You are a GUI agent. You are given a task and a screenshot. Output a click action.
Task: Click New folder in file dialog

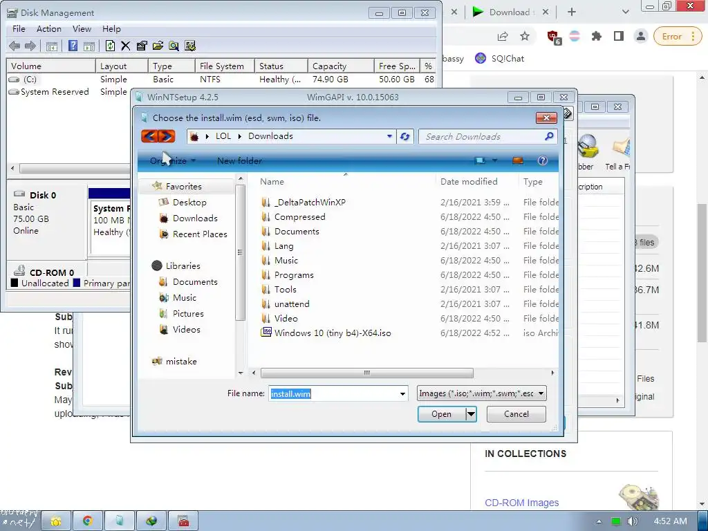(239, 160)
